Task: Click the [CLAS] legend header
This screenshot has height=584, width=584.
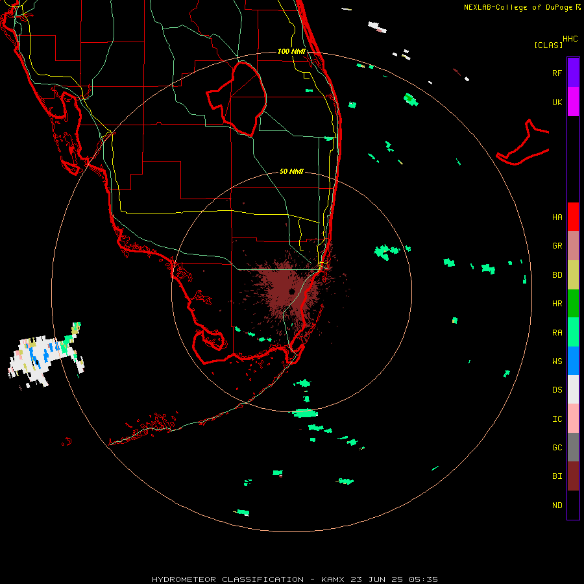Action: point(548,45)
